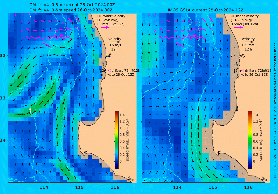Image resolution: width=278 pixels, height=194 pixels.
Task: Click the magenta radar legend arrow in right map
Action: (238, 27)
